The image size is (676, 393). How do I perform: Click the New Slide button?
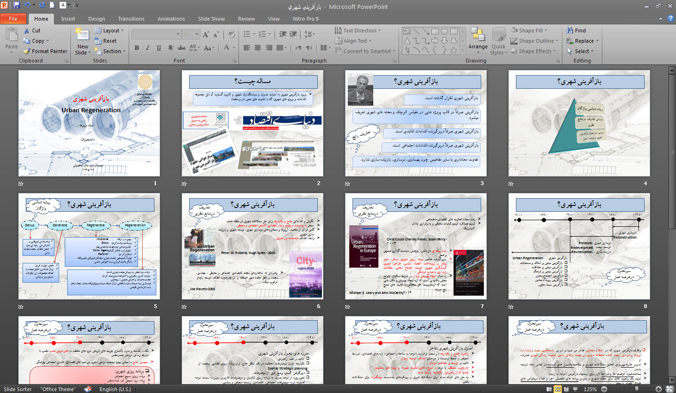coord(83,41)
